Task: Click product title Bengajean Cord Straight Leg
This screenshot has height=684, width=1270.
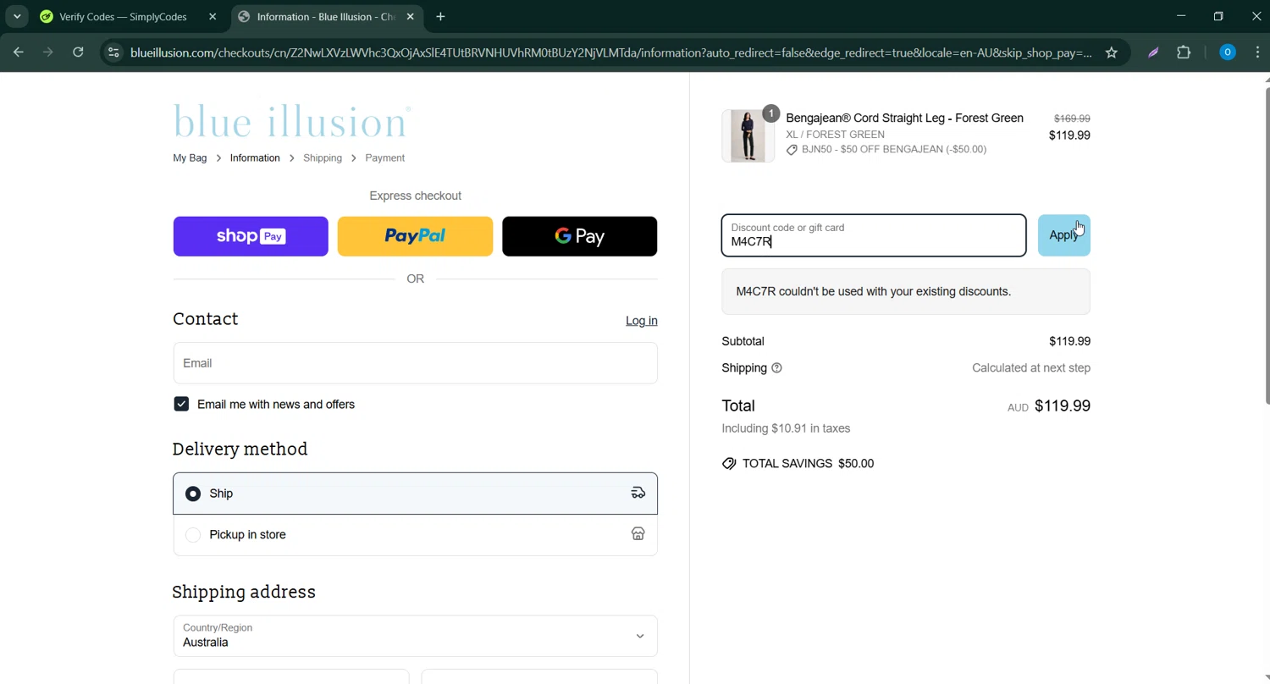Action: click(x=904, y=118)
